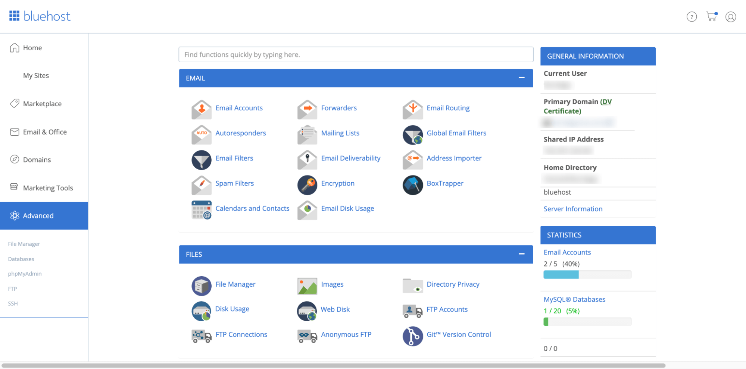Collapse the FILES section with minus button
Viewport: 746px width, 369px height.
pos(521,254)
